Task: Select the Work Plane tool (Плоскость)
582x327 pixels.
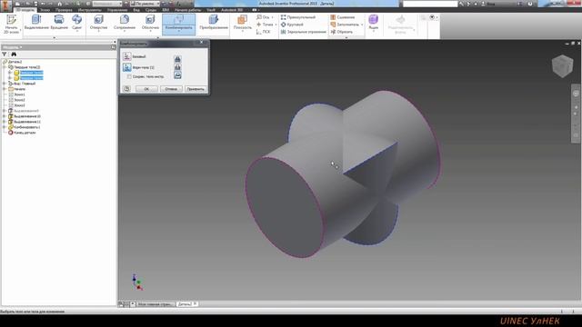Action: click(x=243, y=23)
